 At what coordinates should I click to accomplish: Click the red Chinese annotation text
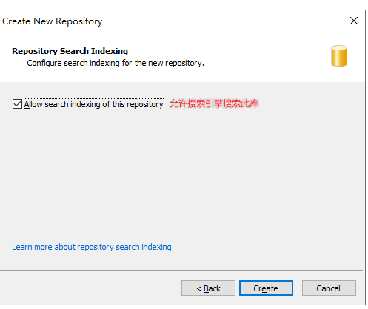(x=214, y=103)
